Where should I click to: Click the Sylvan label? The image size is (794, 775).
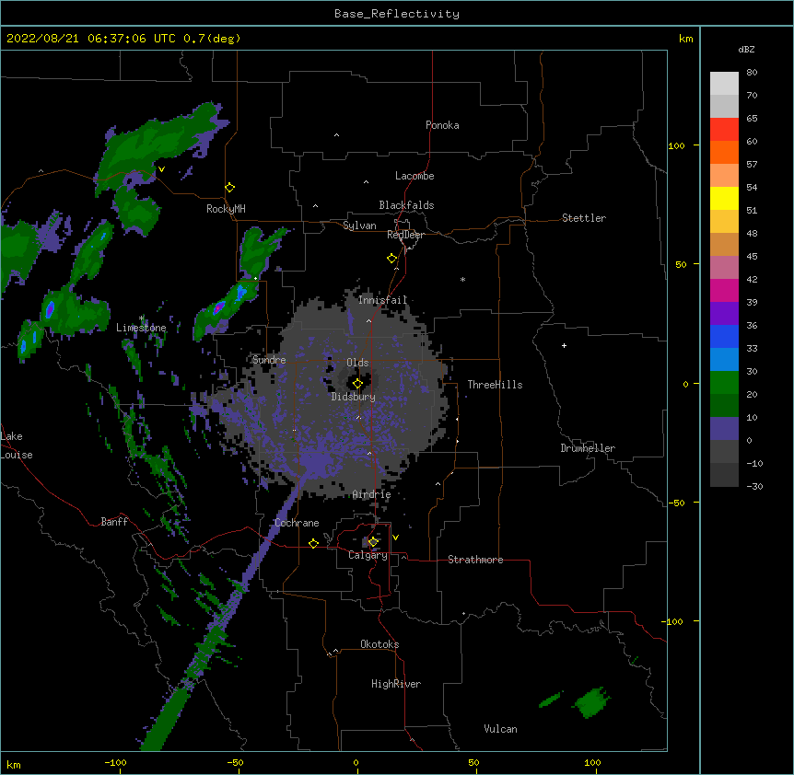pos(359,226)
